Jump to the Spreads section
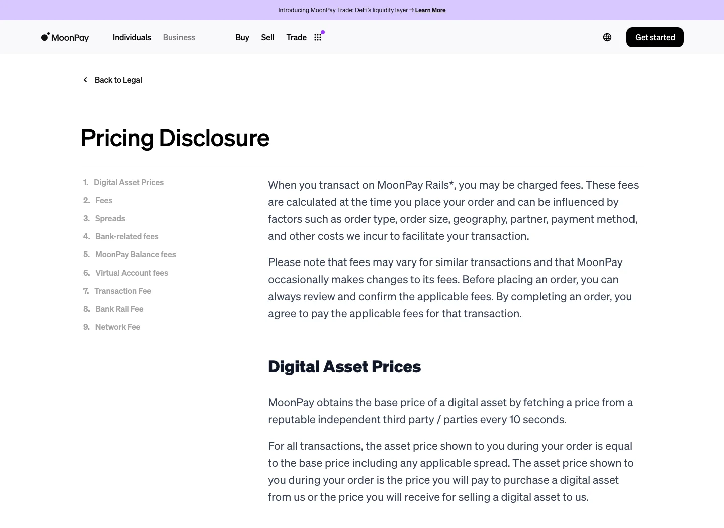This screenshot has width=724, height=528. 110,218
